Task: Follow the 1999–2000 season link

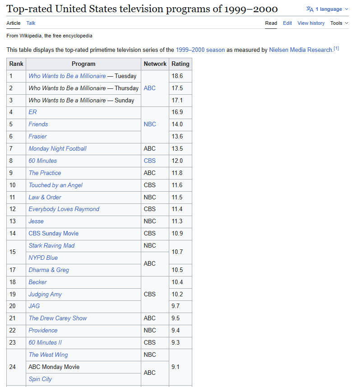Action: 200,50
